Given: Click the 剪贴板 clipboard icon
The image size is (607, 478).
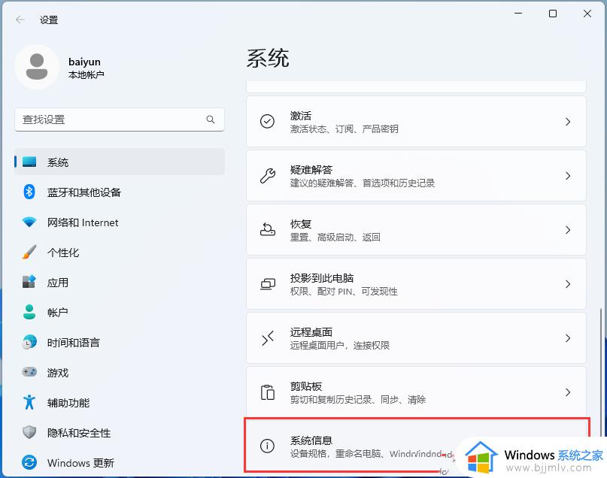Looking at the screenshot, I should 267,392.
